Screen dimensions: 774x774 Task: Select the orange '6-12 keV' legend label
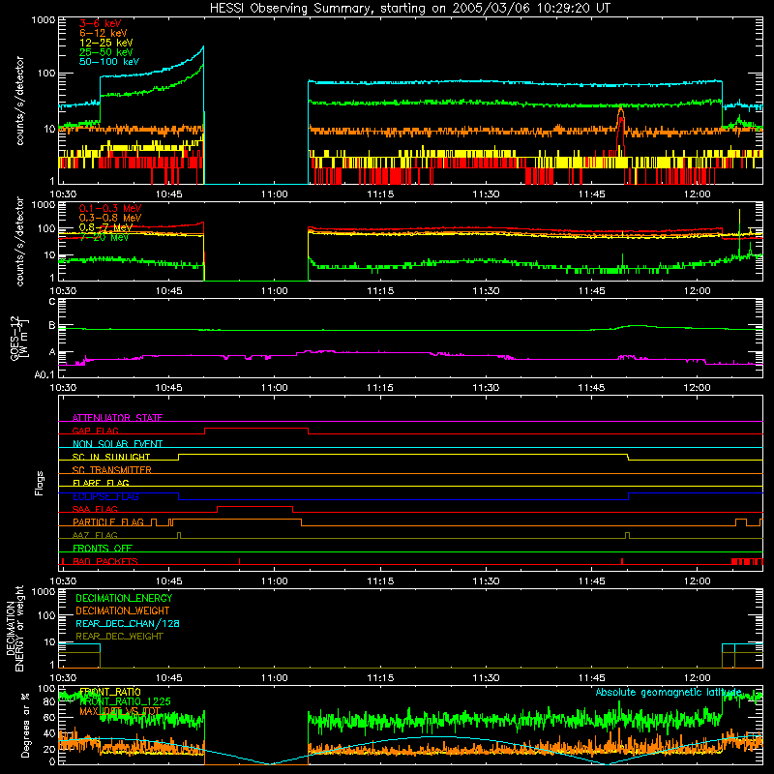pyautogui.click(x=104, y=33)
